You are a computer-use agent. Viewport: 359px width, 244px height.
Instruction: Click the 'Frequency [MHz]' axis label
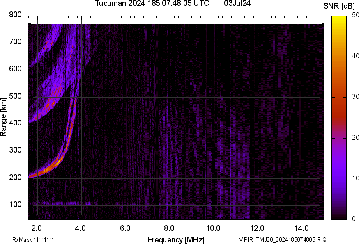pos(176,239)
